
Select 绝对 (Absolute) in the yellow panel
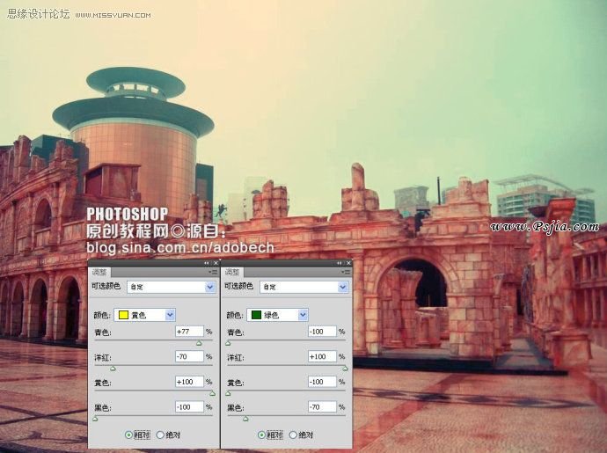(x=160, y=435)
